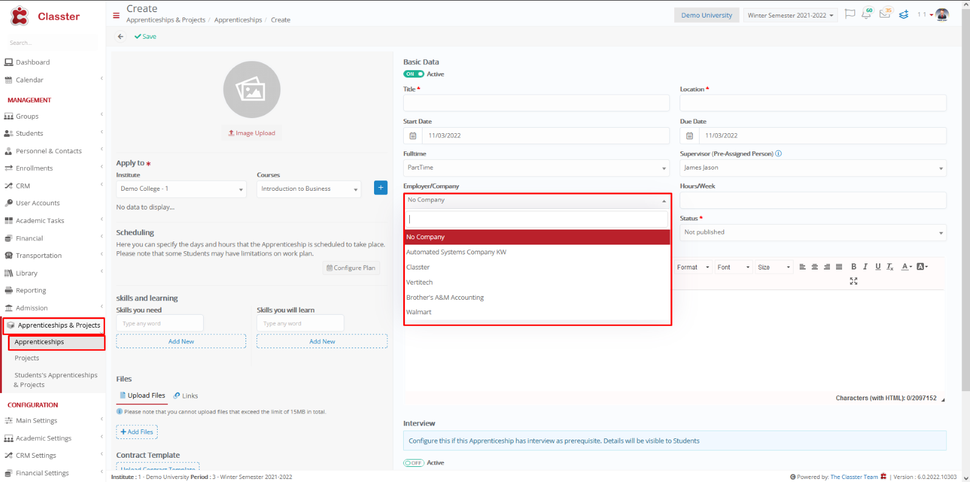Open the flag icon in the top bar
Screen dimensions: 970x482
[x=850, y=14]
